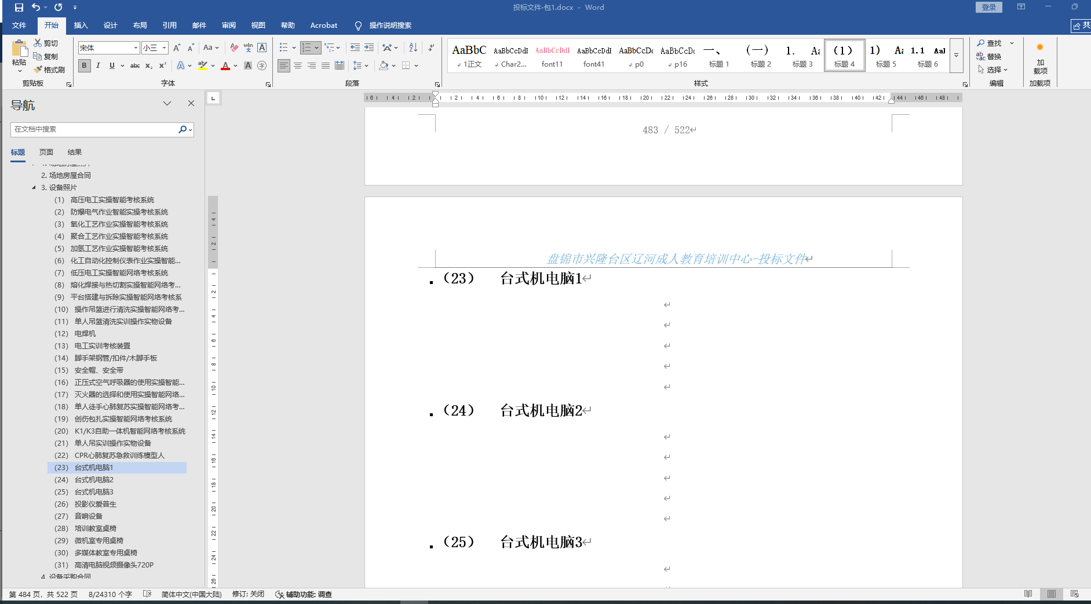Screen dimensions: 1091x604
Task: Decrease paragraph indent
Action: pos(355,48)
